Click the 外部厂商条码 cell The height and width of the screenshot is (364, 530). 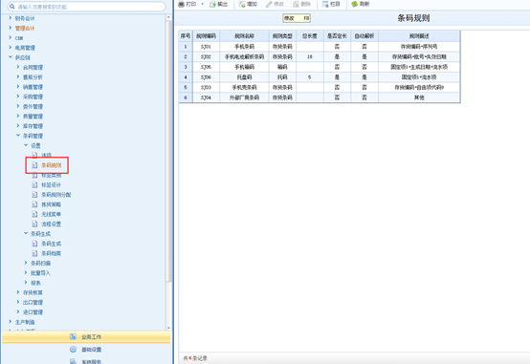(x=244, y=97)
